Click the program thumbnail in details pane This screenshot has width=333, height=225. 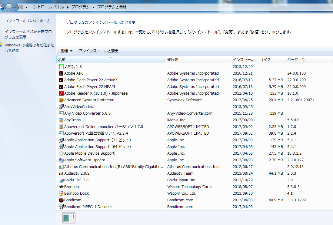tap(68, 218)
